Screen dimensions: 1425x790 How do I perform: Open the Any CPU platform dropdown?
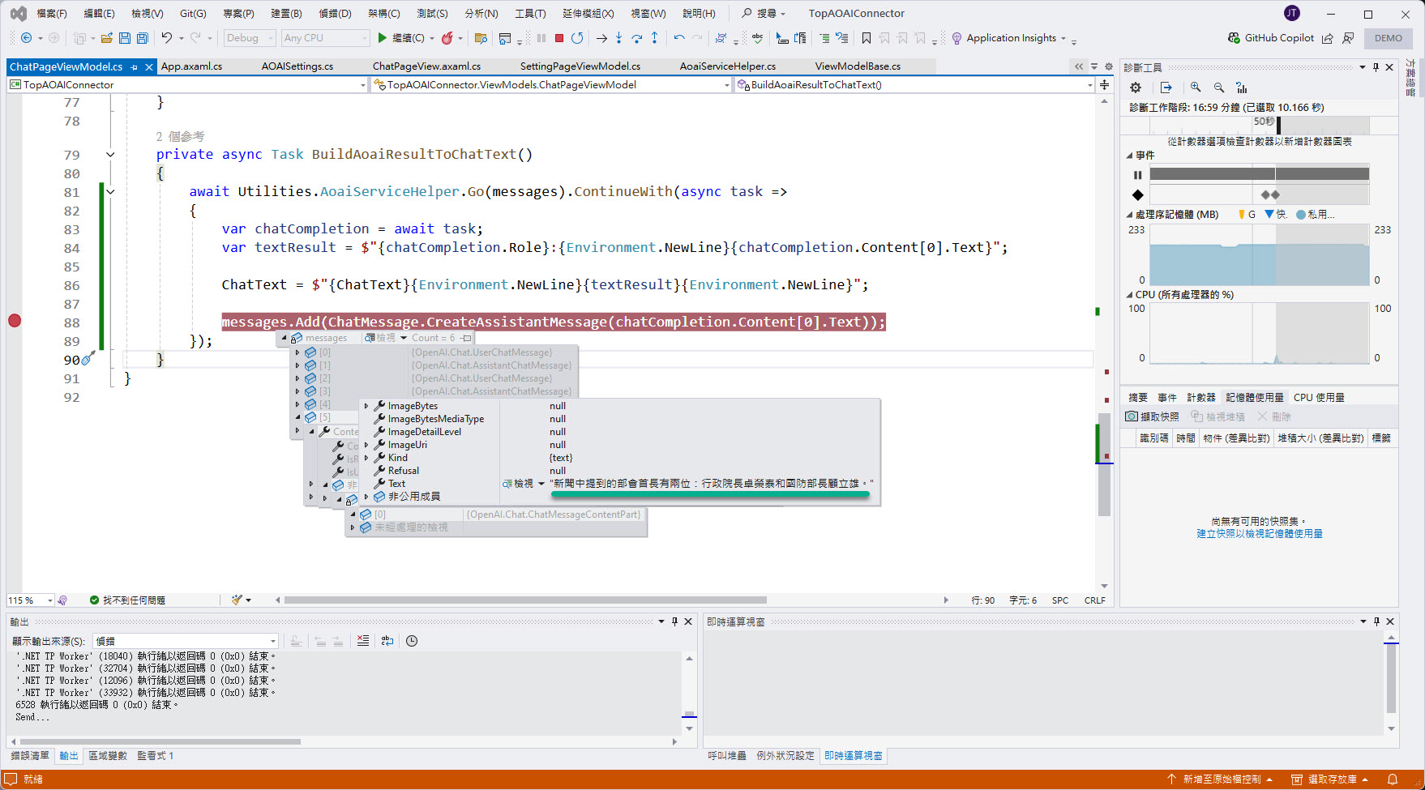click(325, 38)
